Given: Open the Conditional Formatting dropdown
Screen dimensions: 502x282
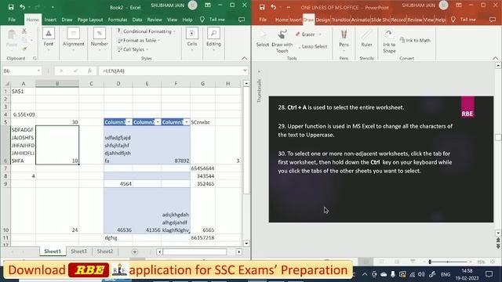Looking at the screenshot, I should point(147,31).
